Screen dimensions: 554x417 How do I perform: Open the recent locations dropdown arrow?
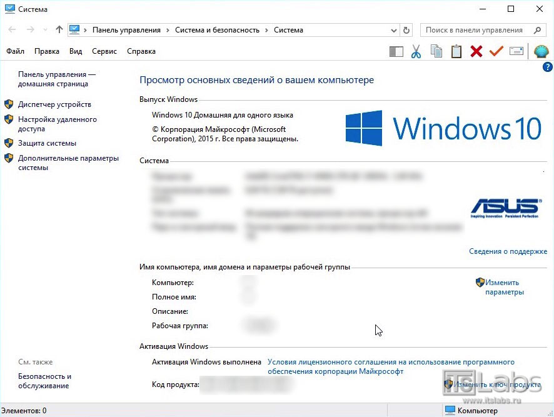pyautogui.click(x=45, y=30)
